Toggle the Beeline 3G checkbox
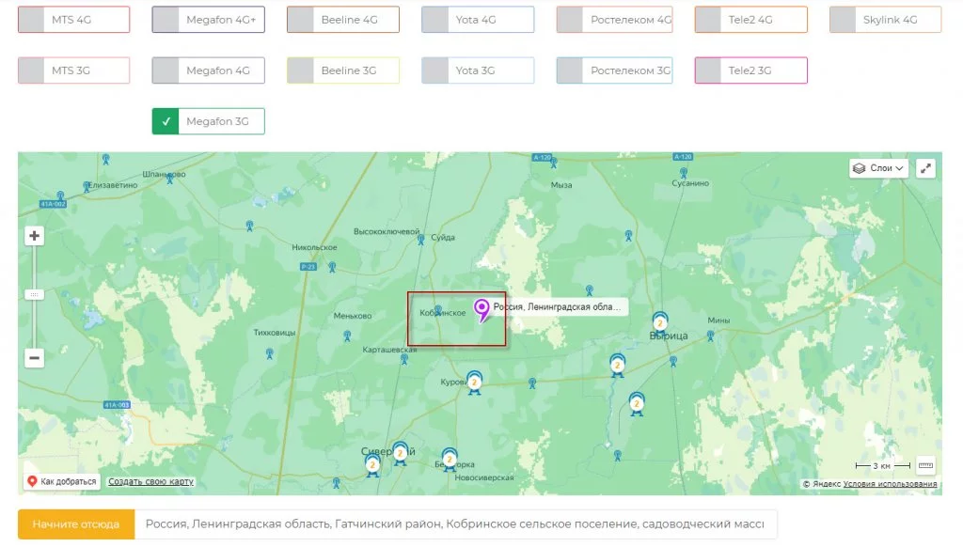Screen dimensions: 963x547 (300, 70)
